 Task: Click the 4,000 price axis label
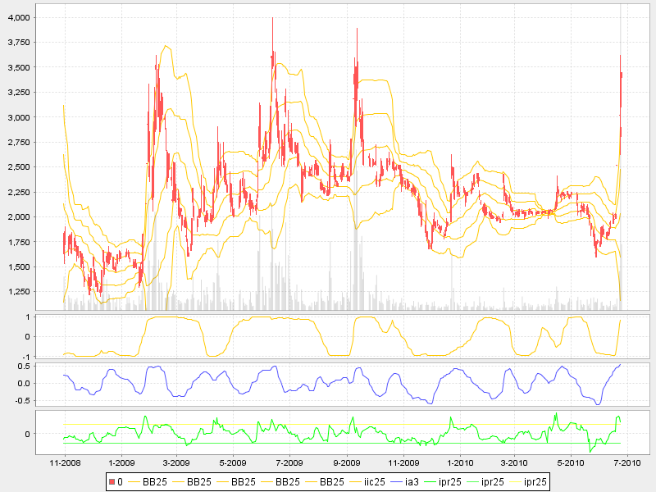pos(43,17)
